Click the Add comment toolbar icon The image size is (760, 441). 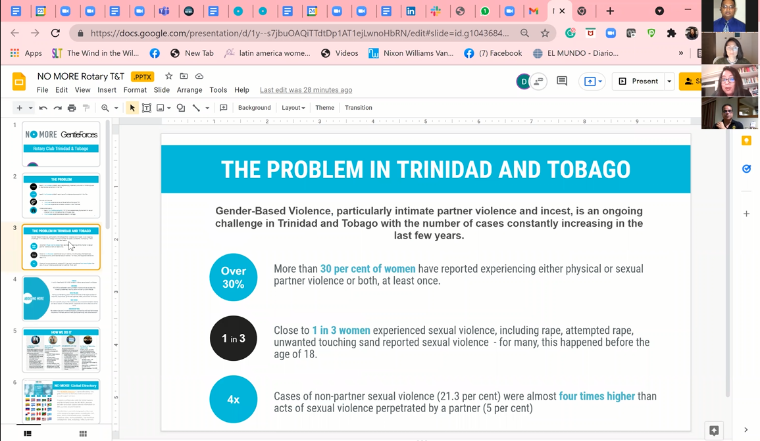coord(224,108)
